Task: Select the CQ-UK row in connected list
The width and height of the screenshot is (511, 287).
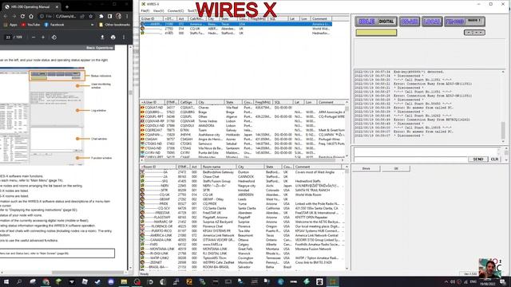Action: [236, 29]
